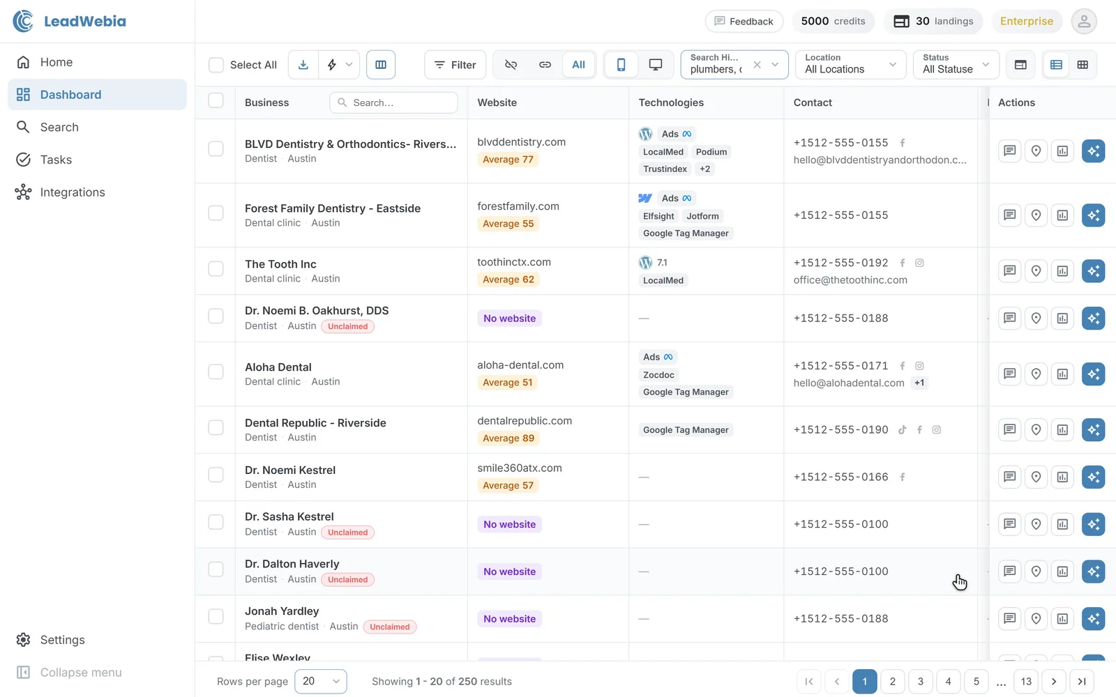Screen dimensions: 1116x697
Task: Open Integrations in the sidebar
Action: [97, 192]
